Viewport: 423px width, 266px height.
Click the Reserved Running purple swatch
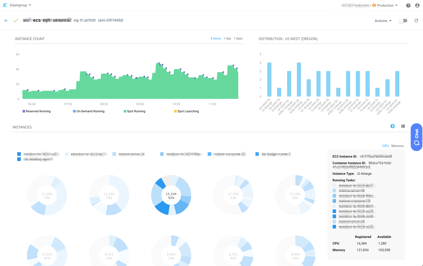24,111
